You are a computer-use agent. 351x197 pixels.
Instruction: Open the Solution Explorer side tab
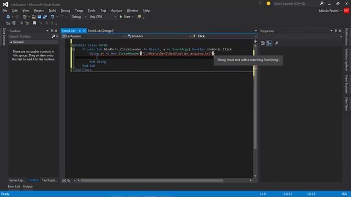347,60
